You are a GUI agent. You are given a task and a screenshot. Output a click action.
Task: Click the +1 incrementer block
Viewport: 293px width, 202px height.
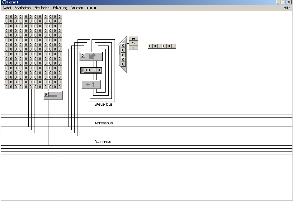click(x=91, y=84)
